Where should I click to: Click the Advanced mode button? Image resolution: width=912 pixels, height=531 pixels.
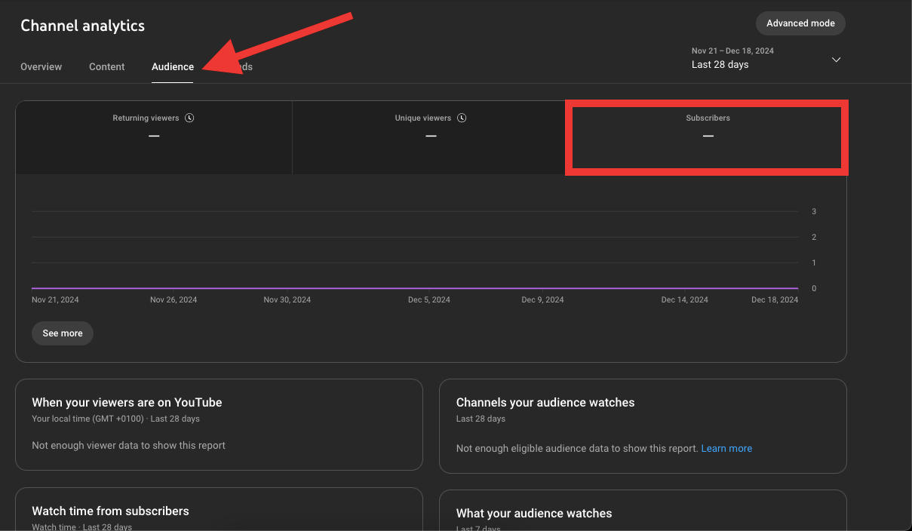click(800, 23)
